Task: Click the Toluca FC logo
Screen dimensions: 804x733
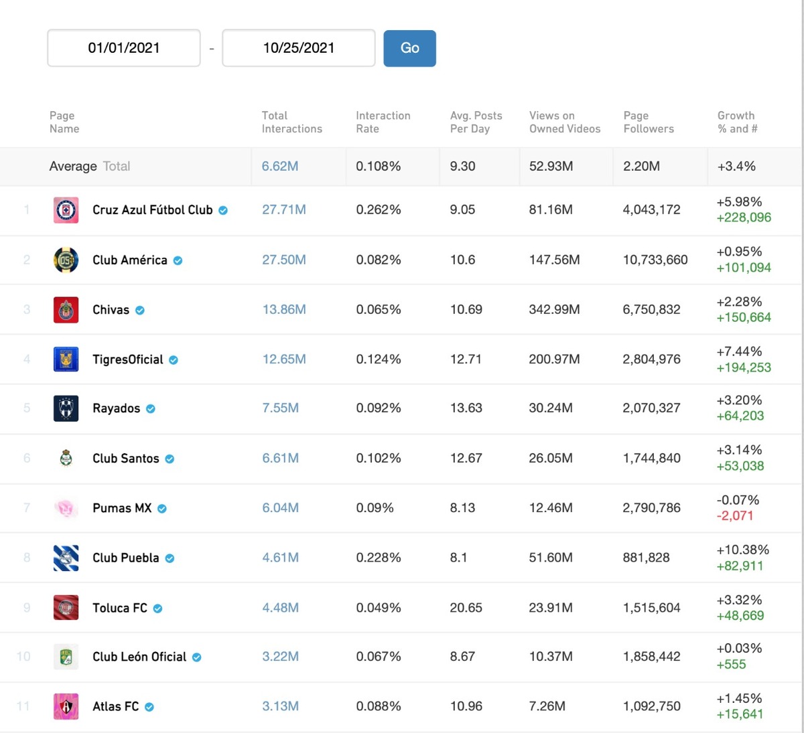Action: point(66,608)
